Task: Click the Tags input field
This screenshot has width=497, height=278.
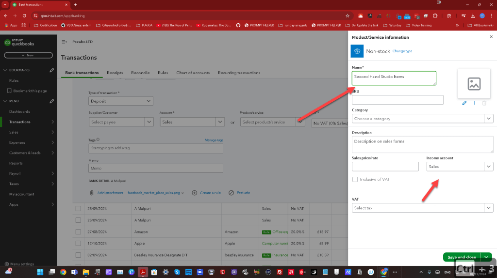Action: point(156,148)
